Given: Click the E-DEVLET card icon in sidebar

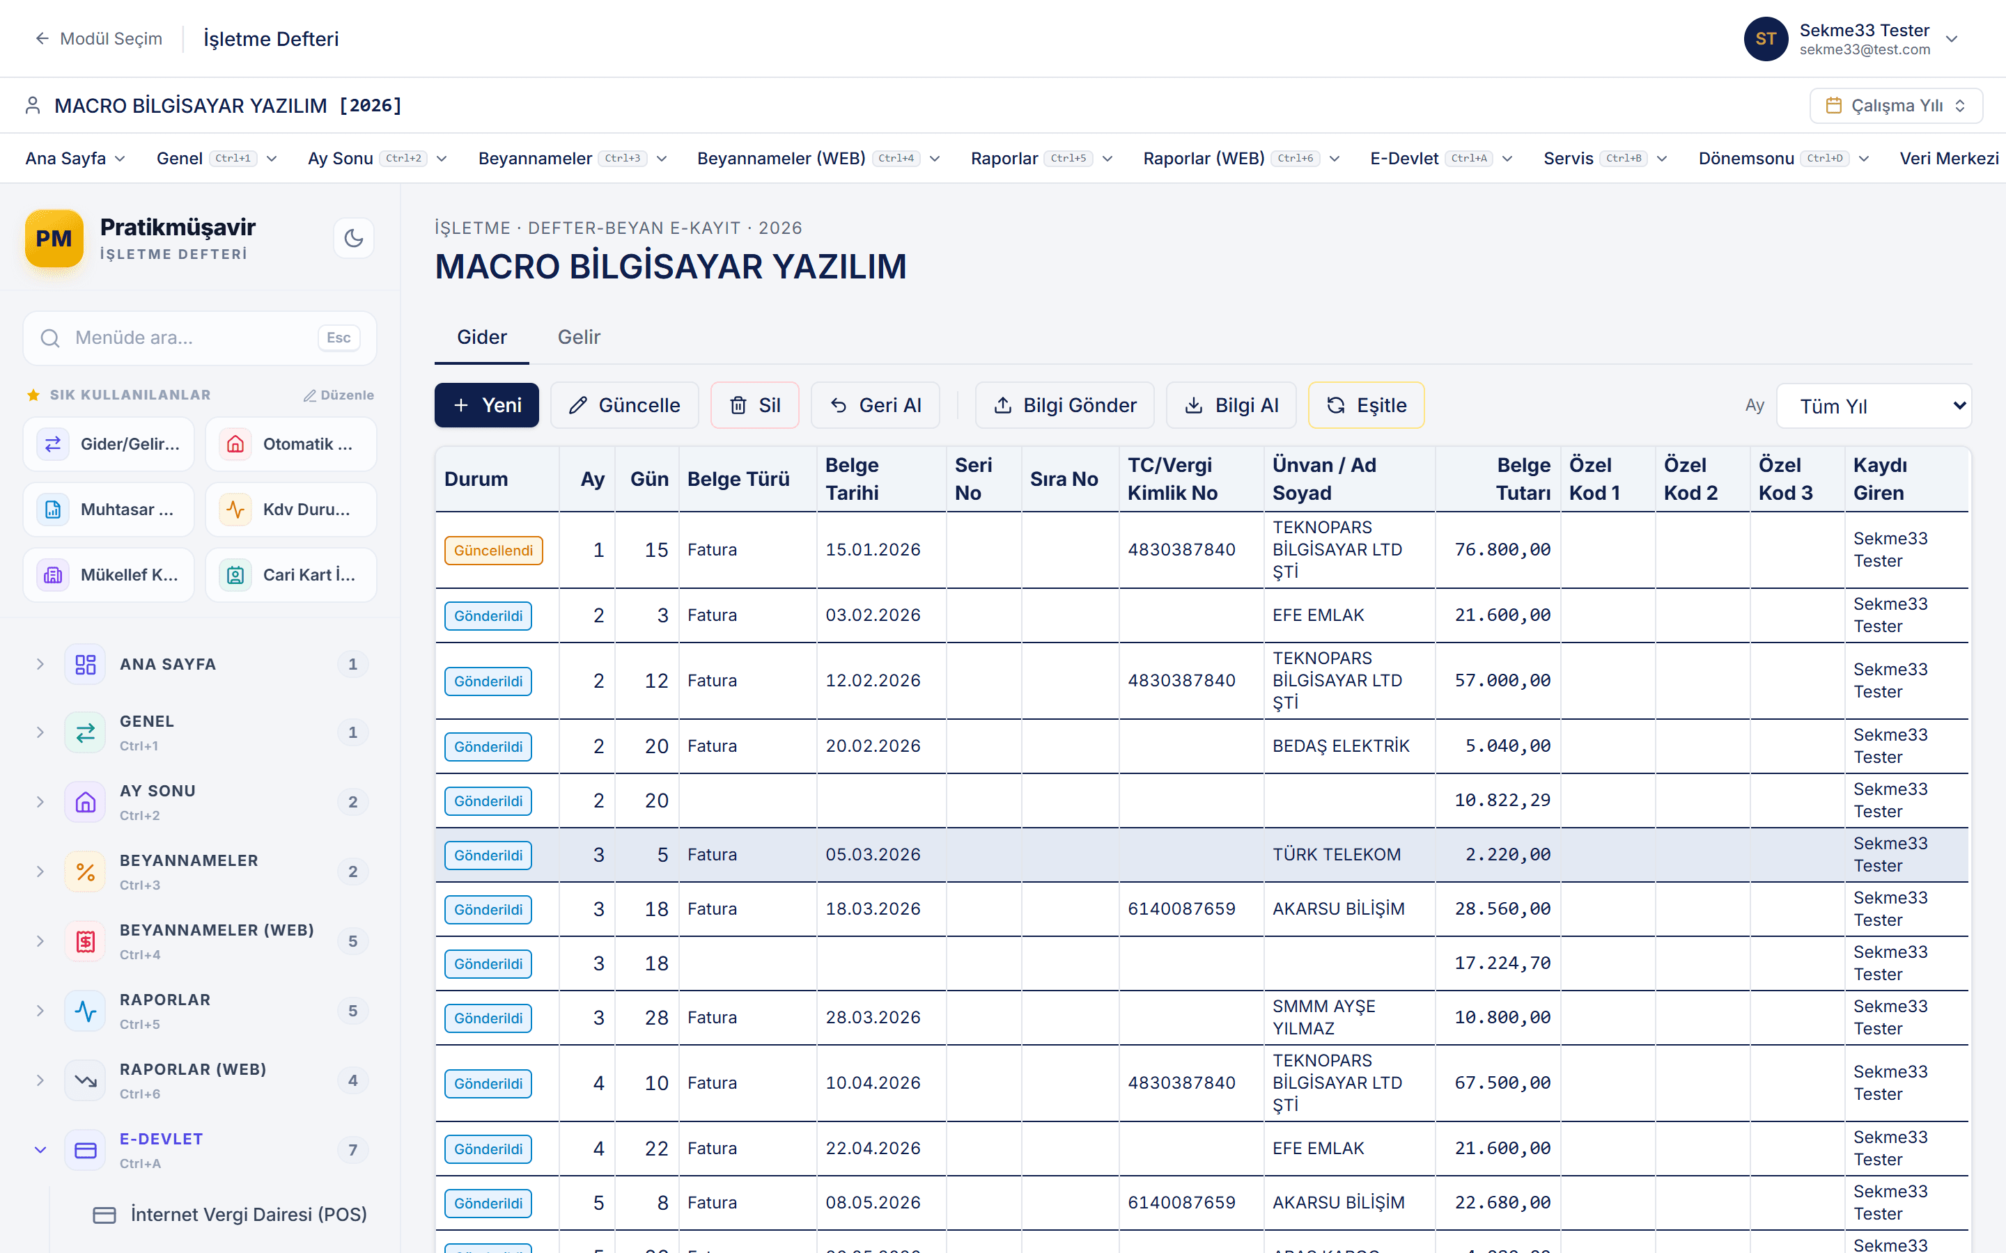Looking at the screenshot, I should point(86,1150).
